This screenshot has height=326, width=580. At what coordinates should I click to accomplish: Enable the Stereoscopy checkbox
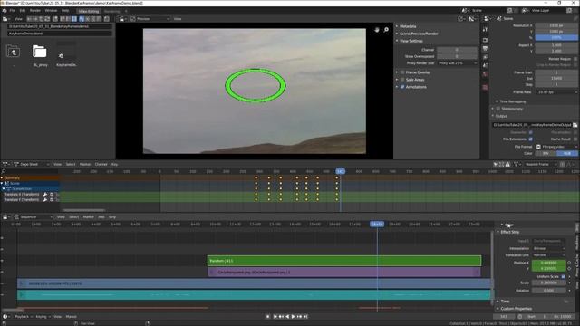(498, 109)
